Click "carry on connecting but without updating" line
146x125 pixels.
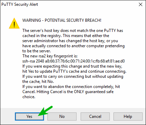pos(73,76)
